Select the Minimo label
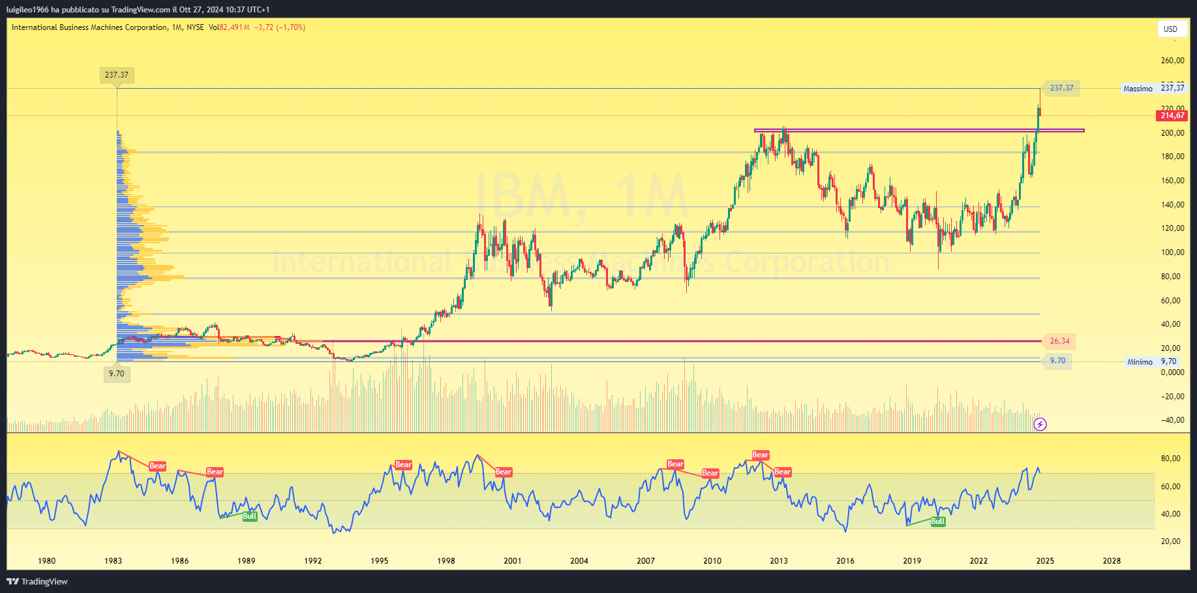 (1140, 361)
